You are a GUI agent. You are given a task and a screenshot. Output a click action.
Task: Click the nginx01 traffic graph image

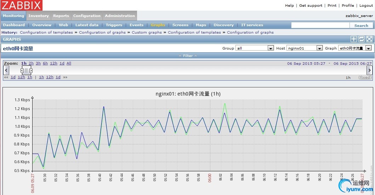tap(188, 141)
